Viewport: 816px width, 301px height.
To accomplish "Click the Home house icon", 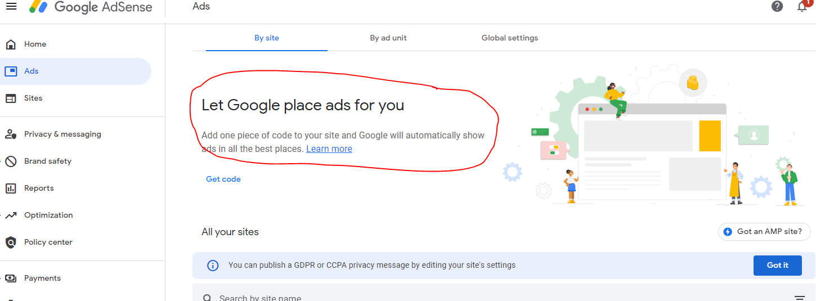I will point(11,44).
